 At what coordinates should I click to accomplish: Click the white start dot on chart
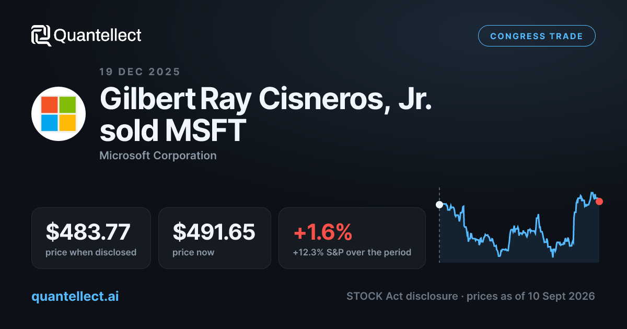(x=439, y=205)
